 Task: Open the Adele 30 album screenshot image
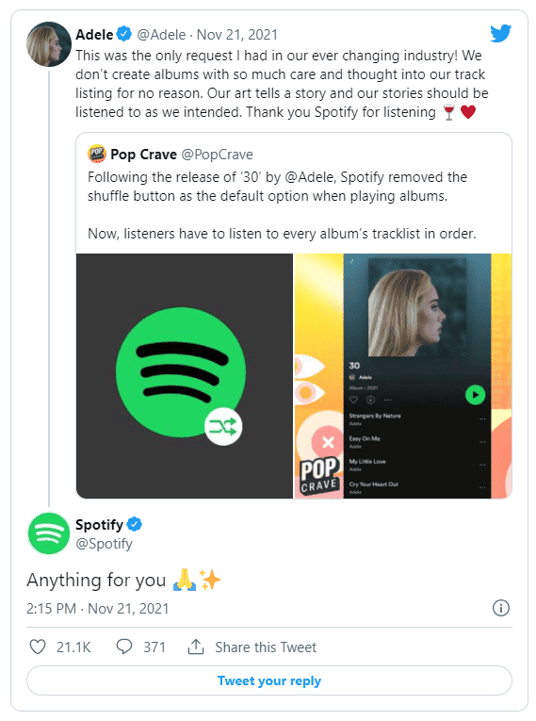tap(402, 376)
